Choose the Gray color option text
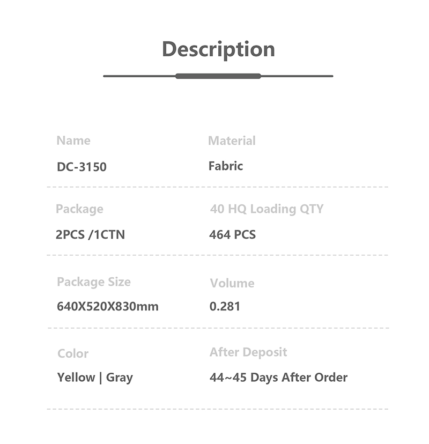 coord(119,378)
